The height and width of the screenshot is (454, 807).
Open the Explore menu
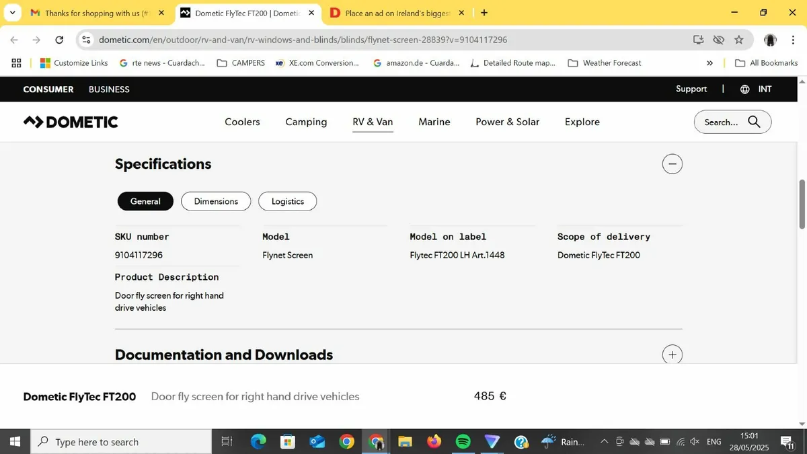(582, 122)
